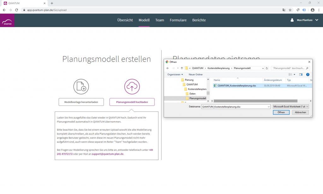Click the cloud upload icon
This screenshot has width=323, height=194.
pos(132,87)
